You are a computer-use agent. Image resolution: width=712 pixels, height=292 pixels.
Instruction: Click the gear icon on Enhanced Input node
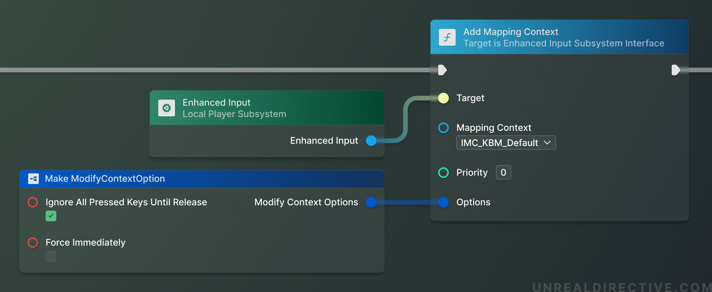click(167, 108)
